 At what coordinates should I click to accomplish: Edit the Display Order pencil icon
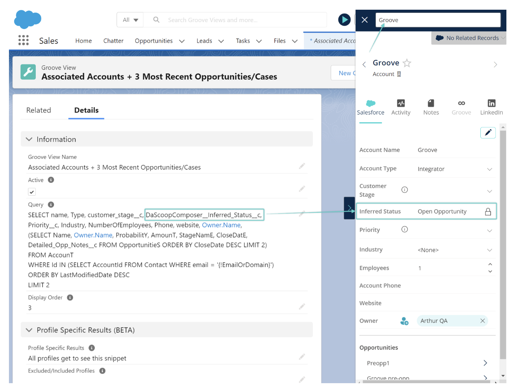tap(302, 307)
